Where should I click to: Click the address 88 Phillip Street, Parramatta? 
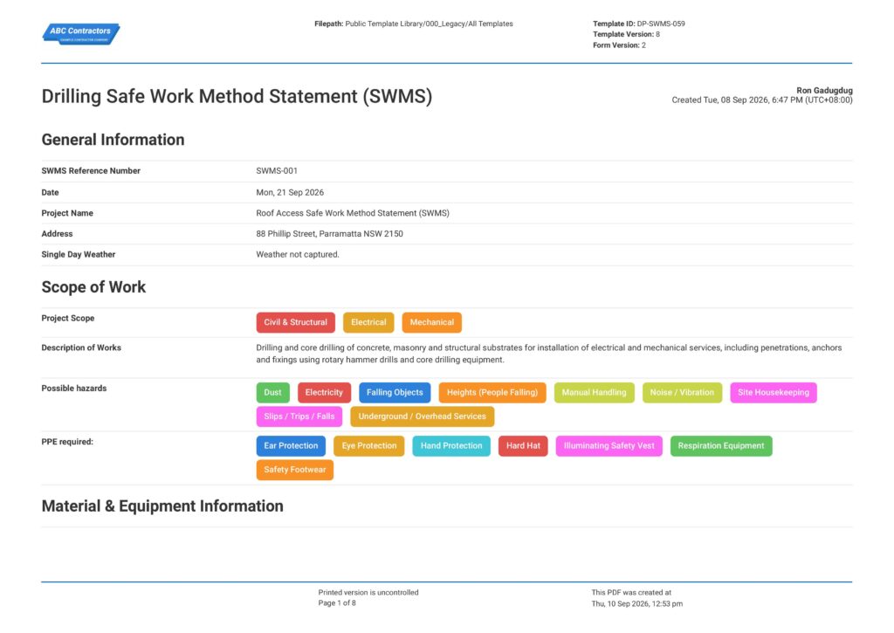pyautogui.click(x=329, y=234)
